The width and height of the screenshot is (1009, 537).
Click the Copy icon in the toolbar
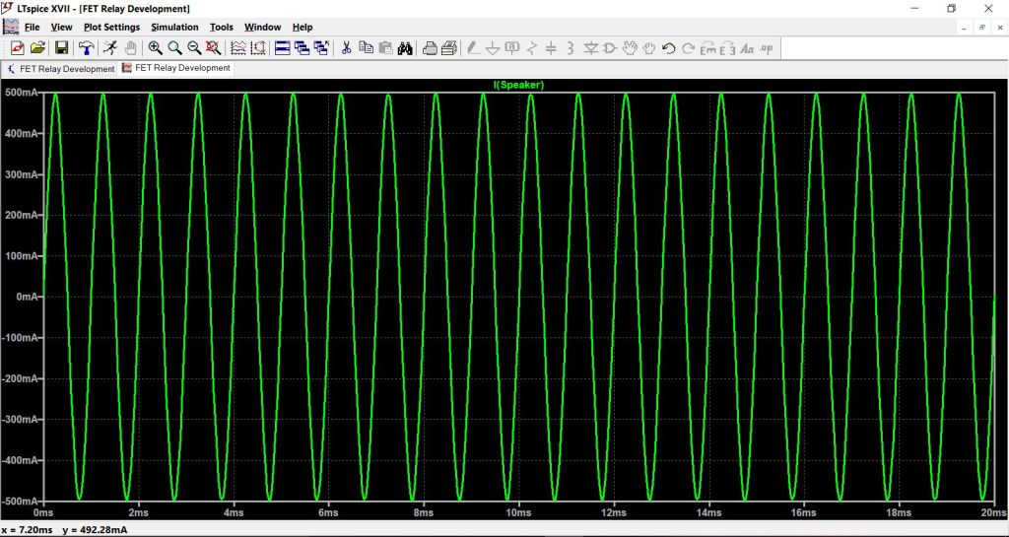(x=367, y=48)
